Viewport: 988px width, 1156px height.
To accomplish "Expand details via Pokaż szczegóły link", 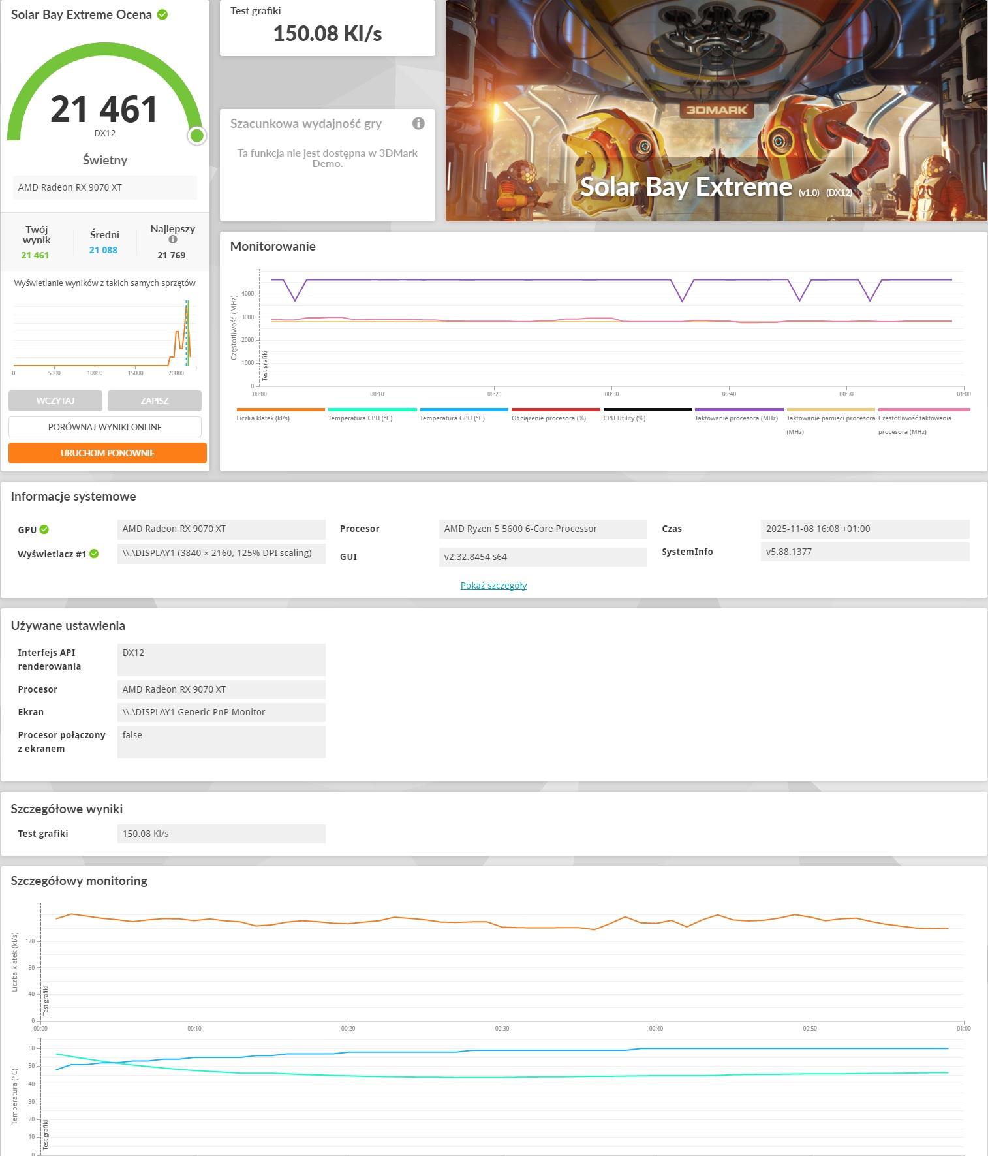I will pyautogui.click(x=493, y=586).
